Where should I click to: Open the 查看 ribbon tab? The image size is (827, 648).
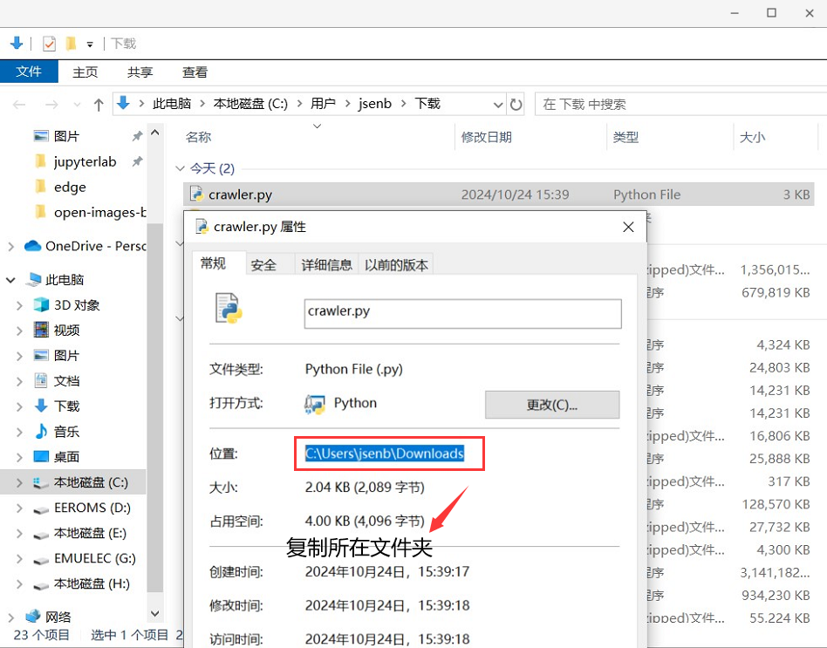pyautogui.click(x=195, y=72)
